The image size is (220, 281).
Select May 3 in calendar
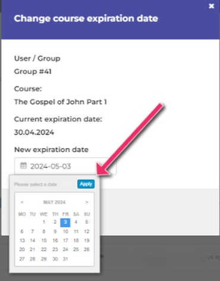65,222
